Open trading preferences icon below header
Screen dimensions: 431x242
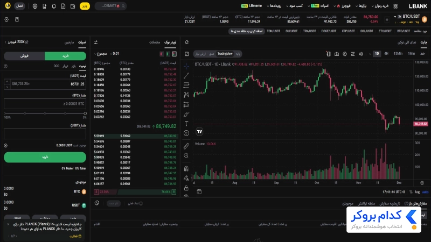pyautogui.click(x=6, y=19)
